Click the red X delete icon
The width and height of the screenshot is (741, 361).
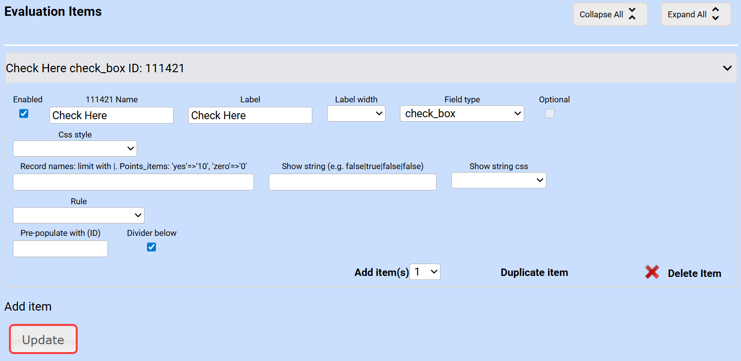652,272
